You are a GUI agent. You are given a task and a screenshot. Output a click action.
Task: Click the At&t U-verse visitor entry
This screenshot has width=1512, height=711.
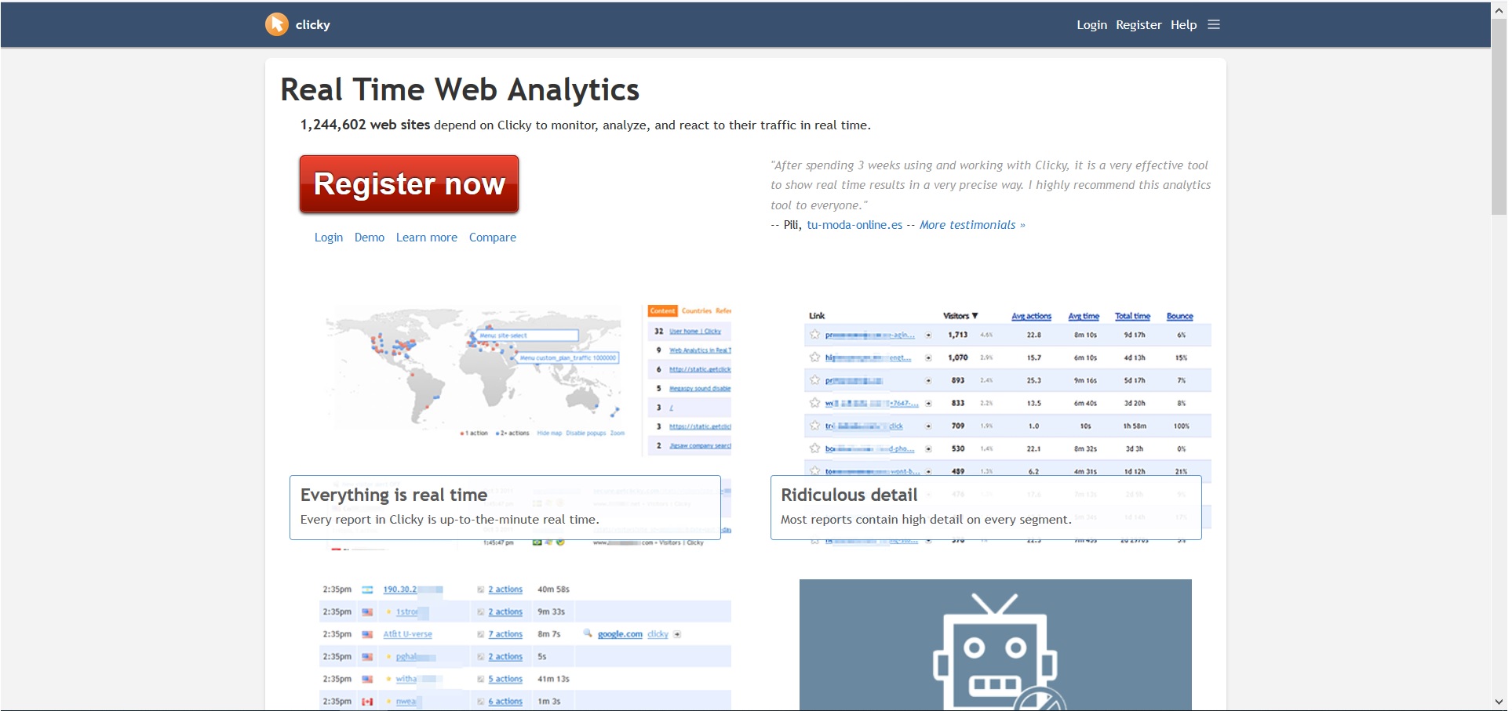[x=407, y=634]
